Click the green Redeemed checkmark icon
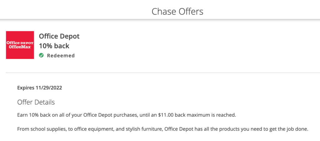This screenshot has width=320, height=141. (x=42, y=55)
